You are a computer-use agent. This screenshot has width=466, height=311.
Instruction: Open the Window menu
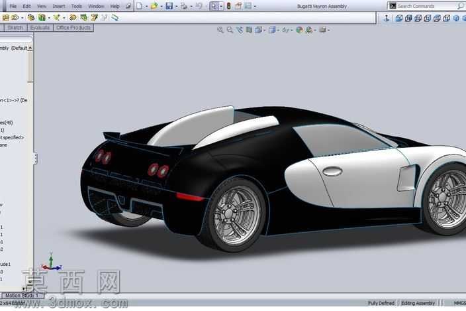tap(96, 6)
